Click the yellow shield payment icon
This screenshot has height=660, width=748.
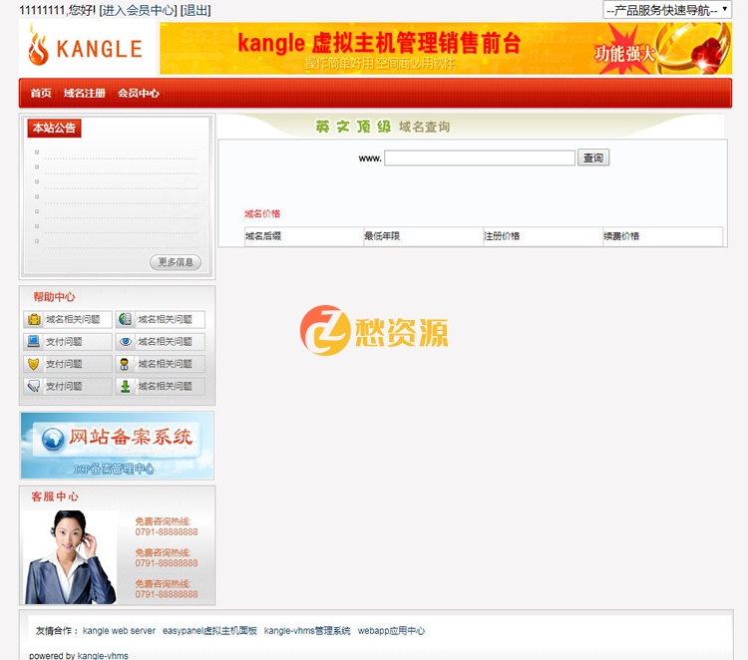click(34, 364)
